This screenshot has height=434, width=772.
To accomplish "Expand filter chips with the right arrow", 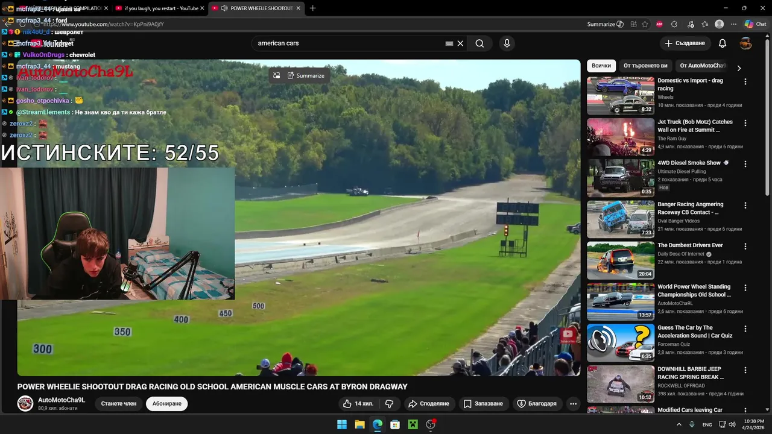I will [x=739, y=68].
